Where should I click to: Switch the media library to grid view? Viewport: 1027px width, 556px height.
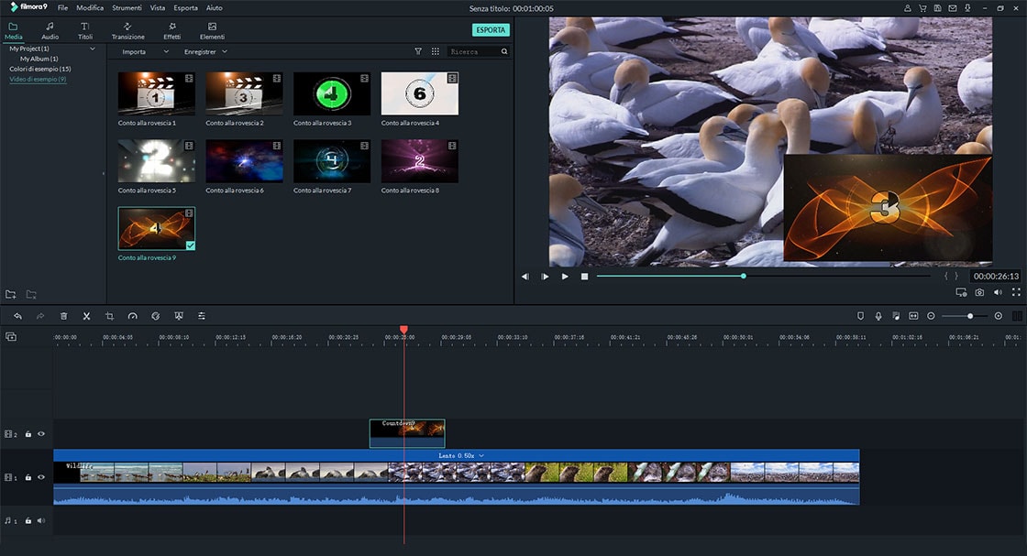[x=436, y=51]
